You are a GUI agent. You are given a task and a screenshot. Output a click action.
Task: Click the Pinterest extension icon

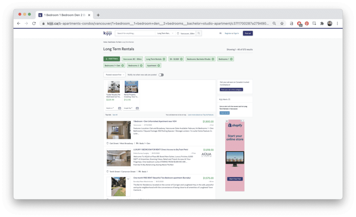[307, 23]
